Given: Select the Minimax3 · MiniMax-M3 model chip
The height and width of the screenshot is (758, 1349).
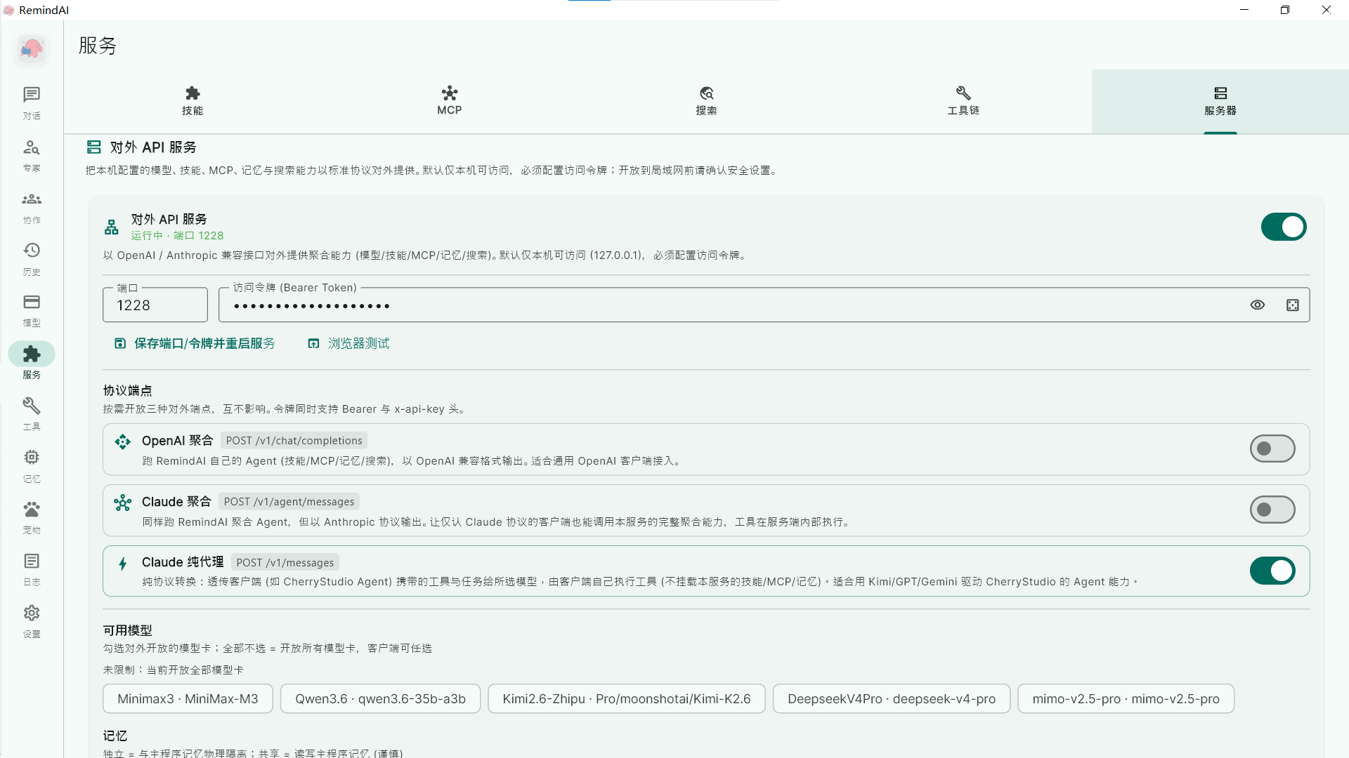Looking at the screenshot, I should 188,699.
